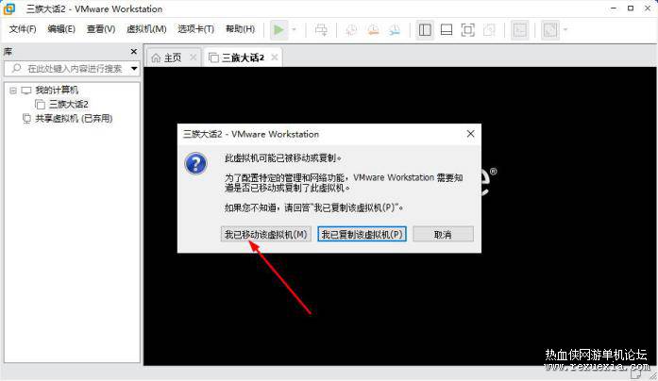This screenshot has width=658, height=381.
Task: Open the stretch guest dropdown arrow
Action: [565, 30]
